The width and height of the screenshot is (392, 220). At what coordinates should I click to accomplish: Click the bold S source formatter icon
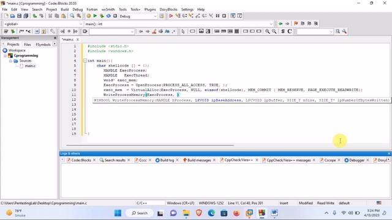click(283, 31)
